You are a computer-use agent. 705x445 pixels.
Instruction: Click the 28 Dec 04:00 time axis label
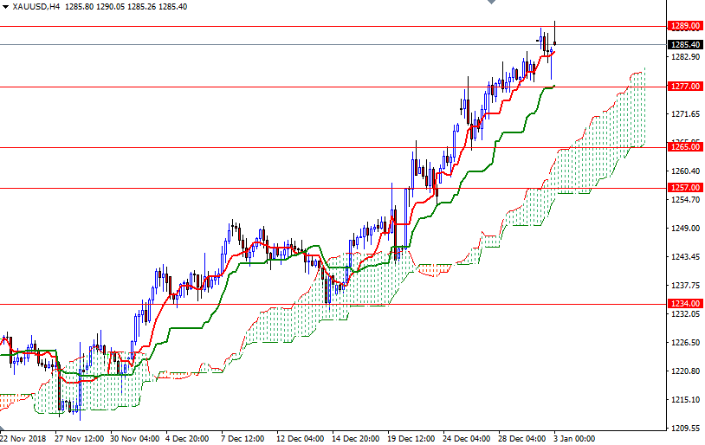pyautogui.click(x=522, y=438)
